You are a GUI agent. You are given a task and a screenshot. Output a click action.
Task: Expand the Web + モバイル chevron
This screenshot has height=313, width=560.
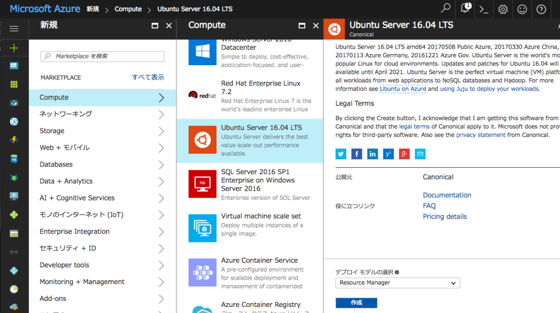(161, 148)
